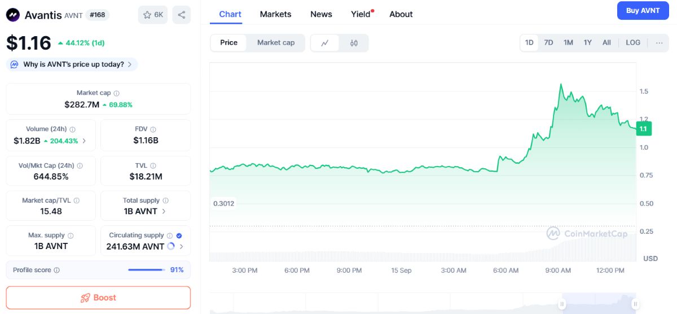
Task: Click the 1B AVNT Max. supply value
Action: pyautogui.click(x=51, y=246)
